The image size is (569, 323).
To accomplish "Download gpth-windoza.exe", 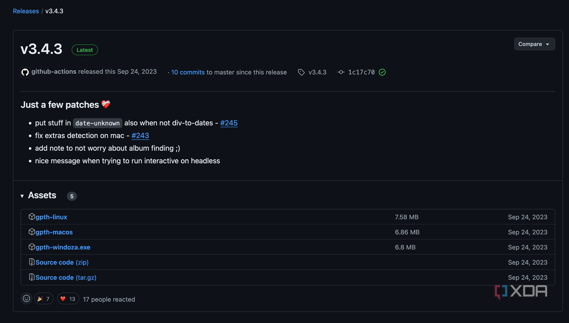I will (x=63, y=247).
